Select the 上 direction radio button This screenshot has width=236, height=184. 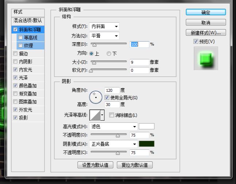91,54
